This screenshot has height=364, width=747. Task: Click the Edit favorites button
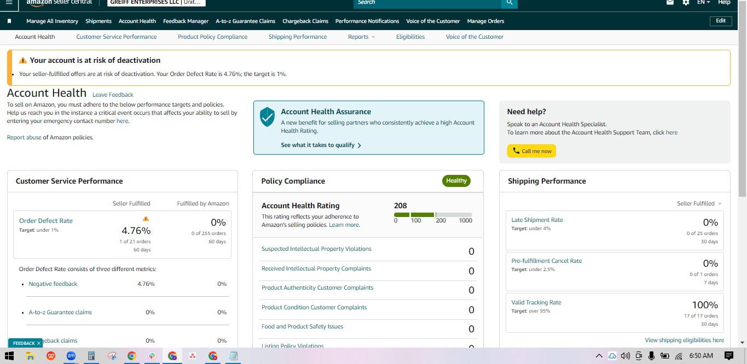[721, 21]
